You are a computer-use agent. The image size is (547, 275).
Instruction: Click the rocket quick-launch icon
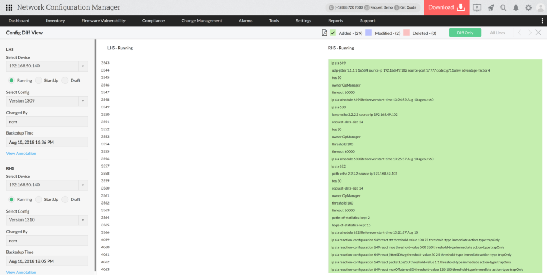tap(490, 7)
